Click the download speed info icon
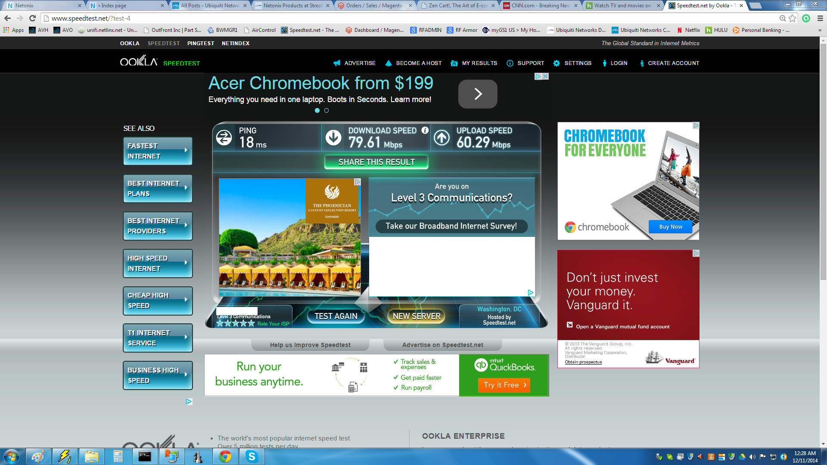This screenshot has width=827, height=465. click(x=425, y=130)
